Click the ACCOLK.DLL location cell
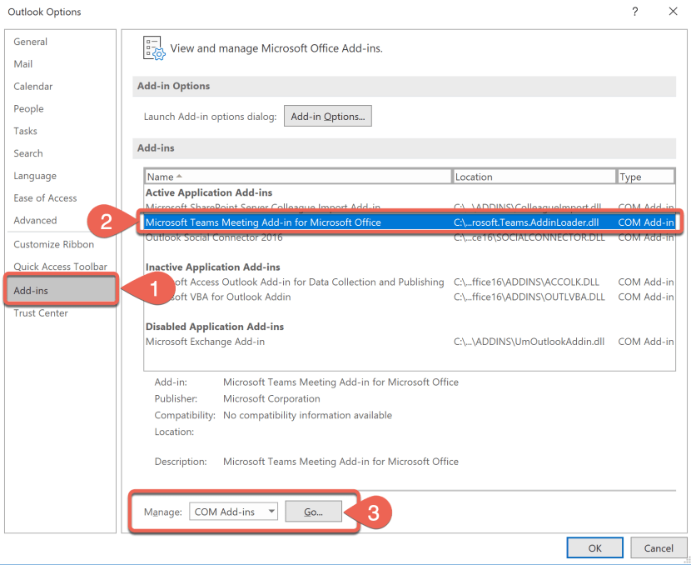Image resolution: width=691 pixels, height=565 pixels. [526, 282]
